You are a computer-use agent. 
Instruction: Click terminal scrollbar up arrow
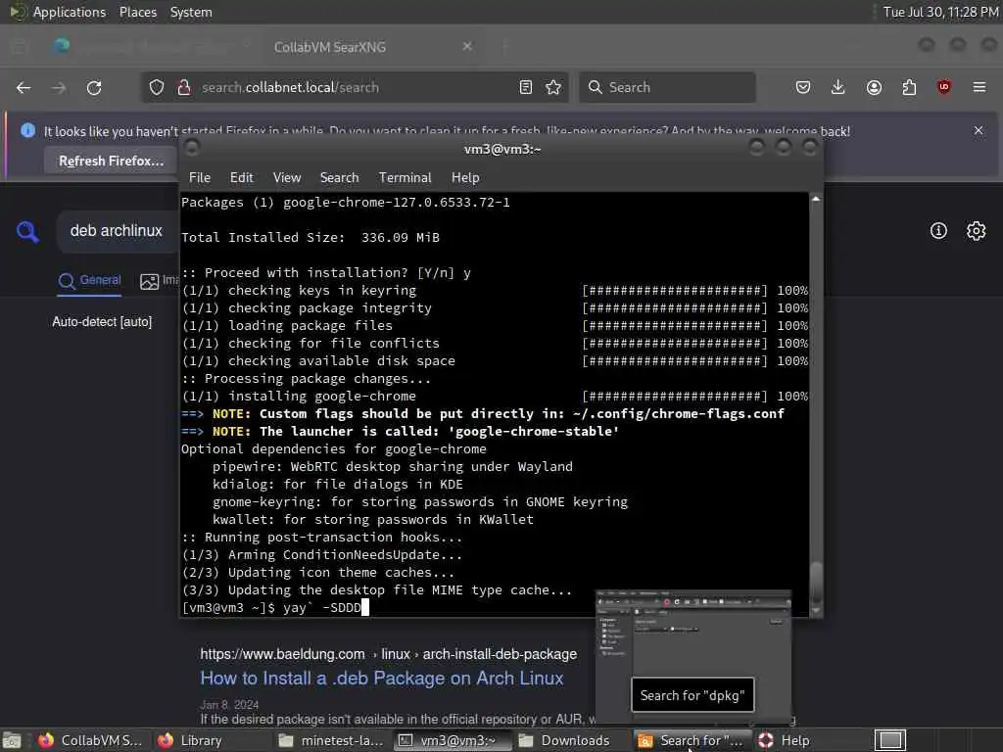(x=816, y=200)
